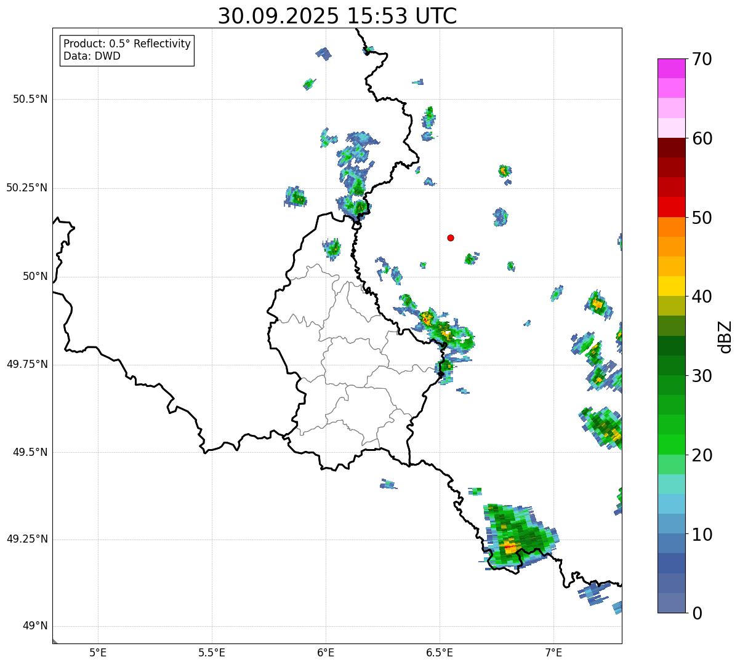740x665 pixels.
Task: Click the 7°E longitude label
Action: tap(553, 653)
